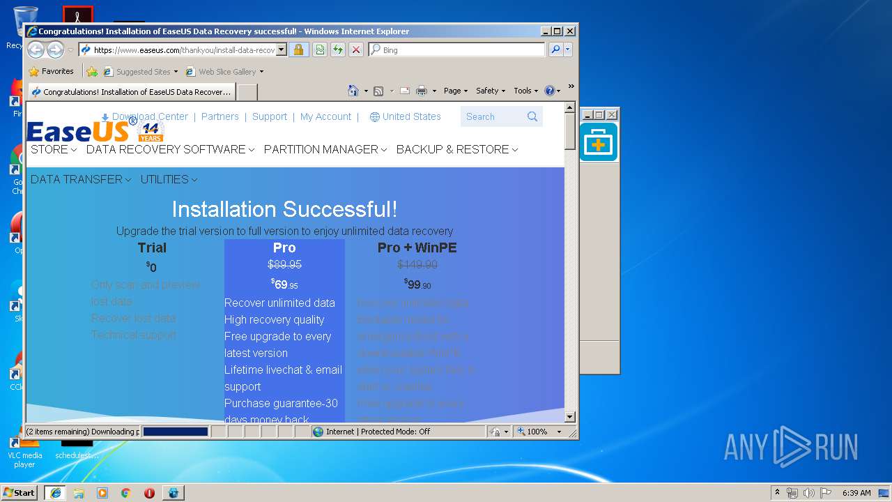
Task: Click the Bing search magnifier button
Action: click(555, 50)
